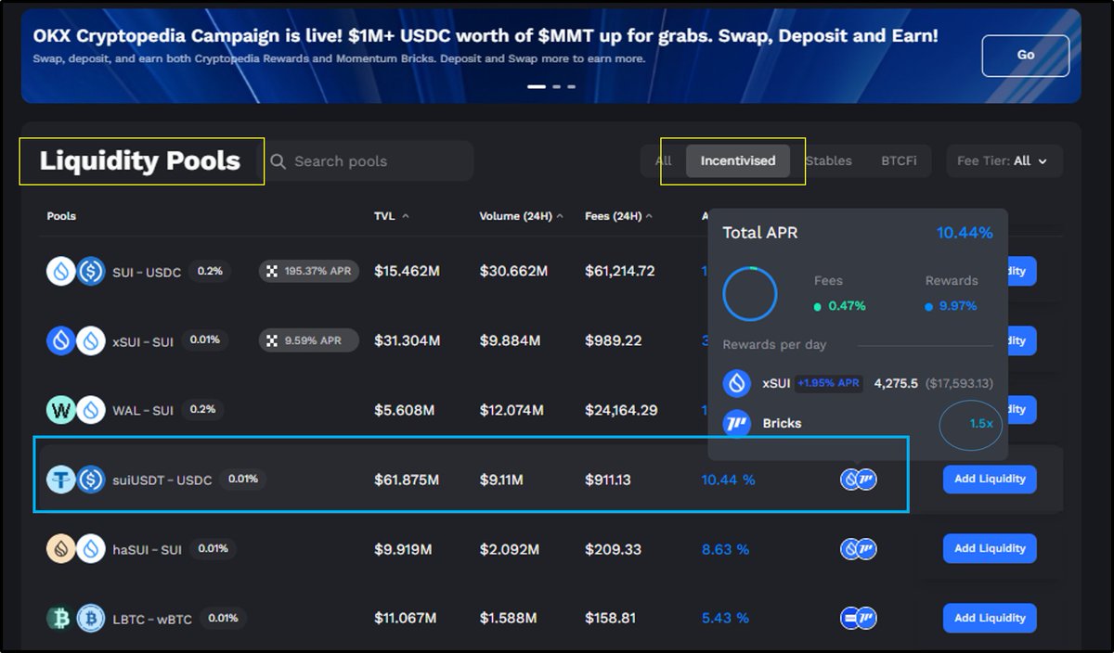
Task: Sort pools by Volume (24H) column
Action: click(x=521, y=216)
